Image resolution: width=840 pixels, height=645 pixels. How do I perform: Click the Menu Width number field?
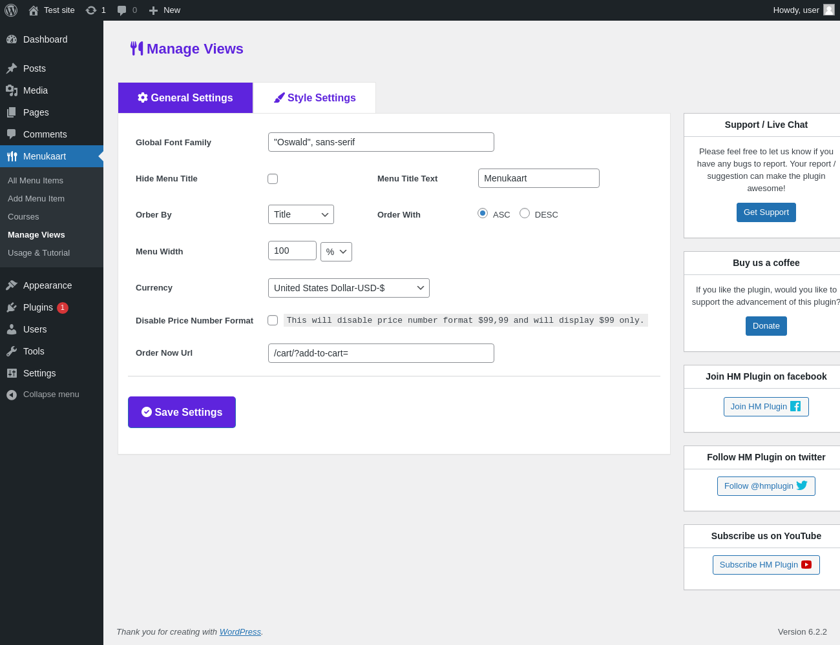(x=292, y=251)
